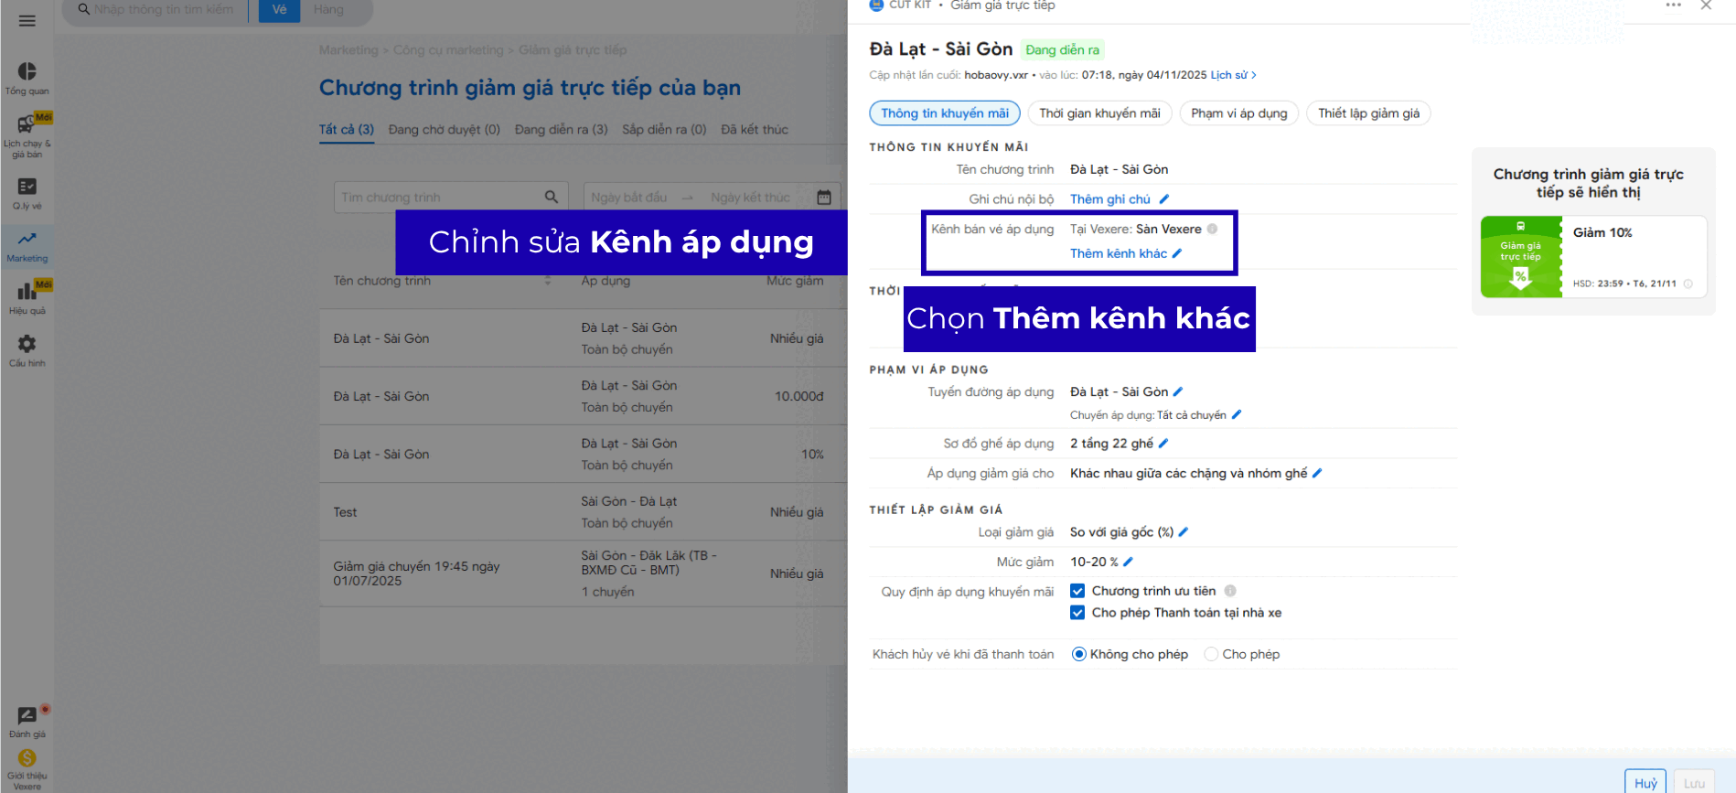Toggle Chương trình ưu tiên checkbox

pyautogui.click(x=1077, y=591)
